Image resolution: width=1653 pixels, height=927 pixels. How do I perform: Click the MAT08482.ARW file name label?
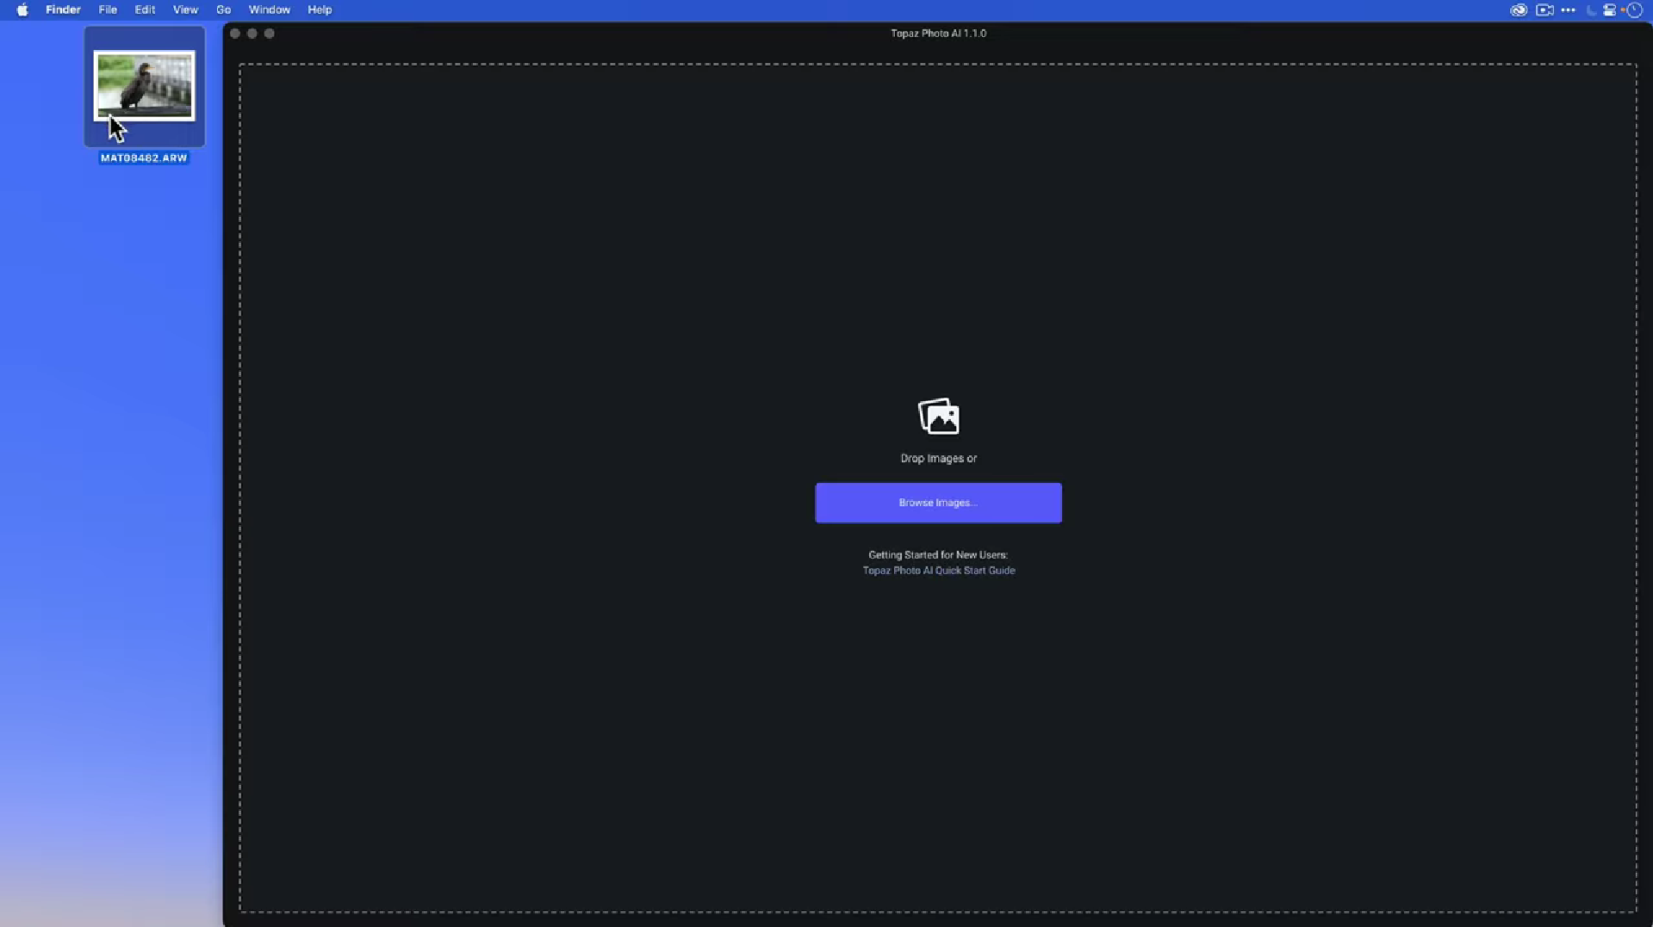(x=144, y=158)
